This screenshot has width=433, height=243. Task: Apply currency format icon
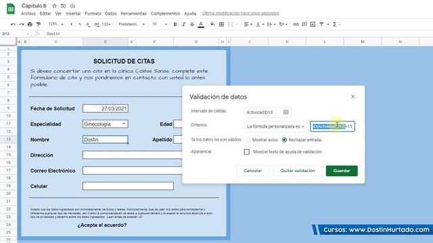point(72,24)
